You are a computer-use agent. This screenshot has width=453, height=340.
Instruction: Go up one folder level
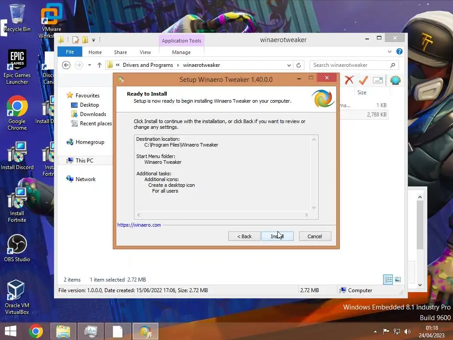pyautogui.click(x=100, y=65)
